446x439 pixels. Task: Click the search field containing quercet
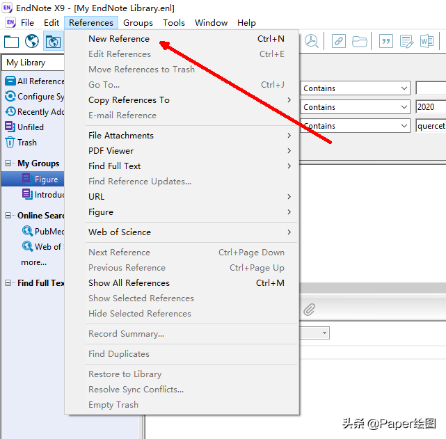click(431, 126)
